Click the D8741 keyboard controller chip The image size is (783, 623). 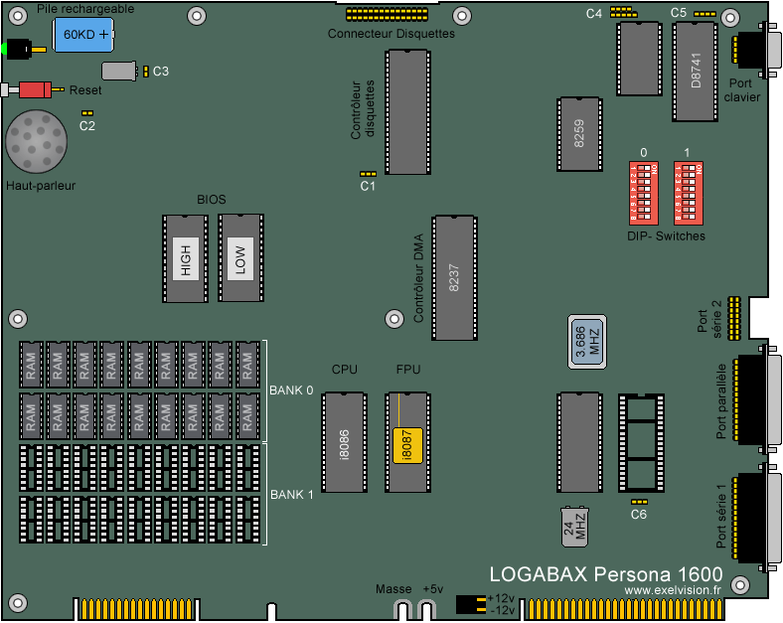(x=695, y=73)
